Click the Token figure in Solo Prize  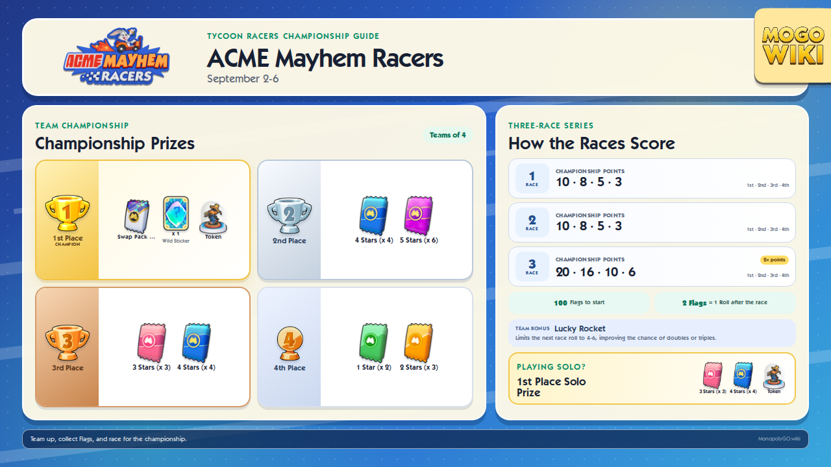point(773,376)
